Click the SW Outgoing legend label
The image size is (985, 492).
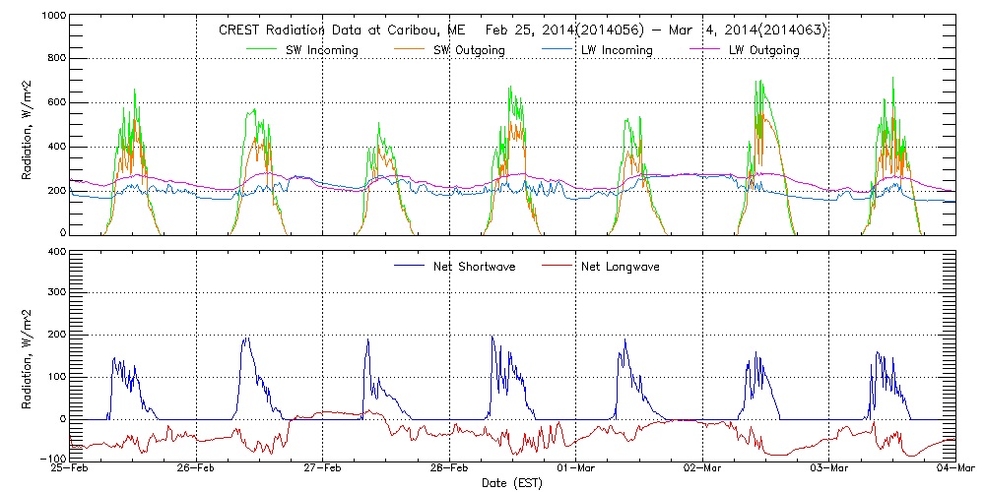click(x=475, y=50)
